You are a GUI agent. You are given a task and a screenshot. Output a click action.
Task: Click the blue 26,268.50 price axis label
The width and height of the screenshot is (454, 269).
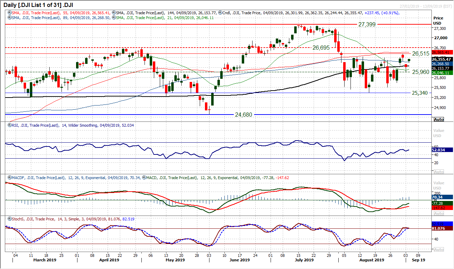[x=442, y=64]
